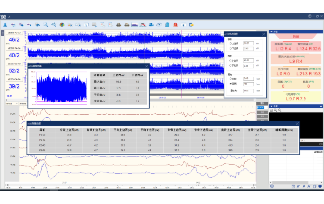Click the second printer icon
Viewport: 324px width, 204px height.
pyautogui.click(x=127, y=25)
